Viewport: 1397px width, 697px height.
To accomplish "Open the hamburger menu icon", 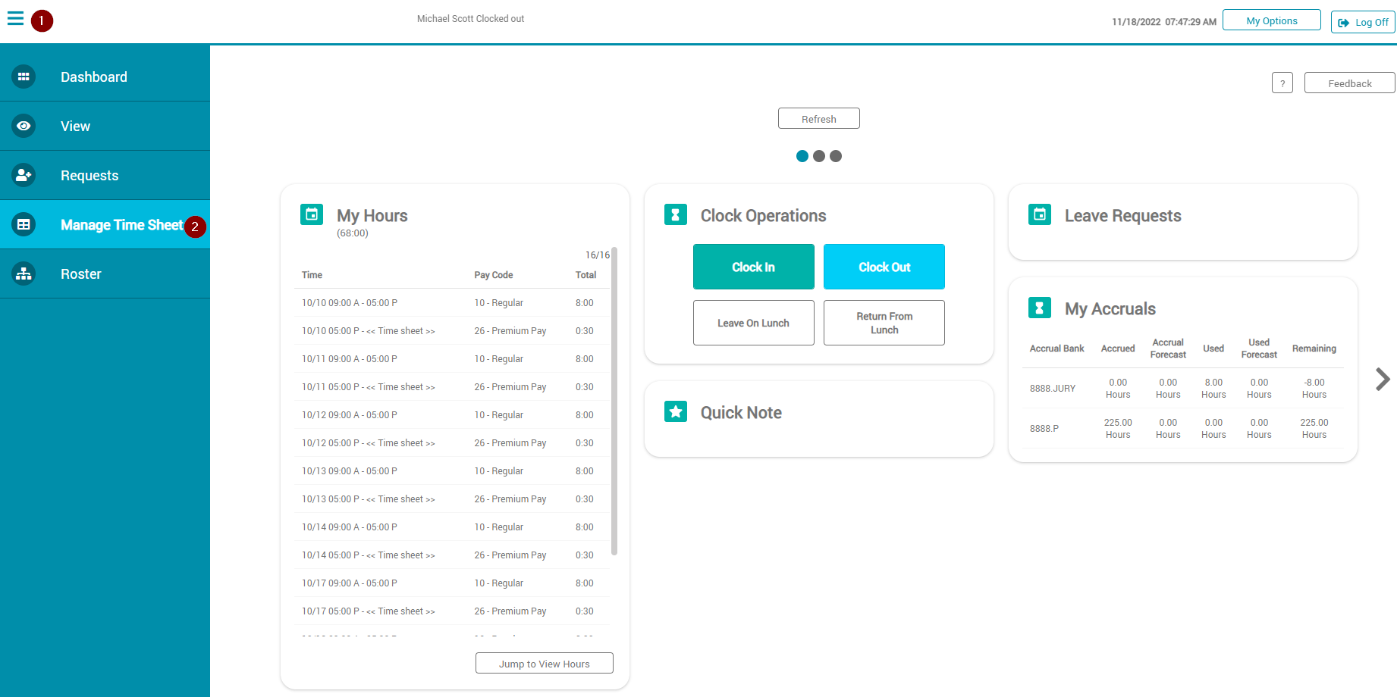I will (16, 19).
